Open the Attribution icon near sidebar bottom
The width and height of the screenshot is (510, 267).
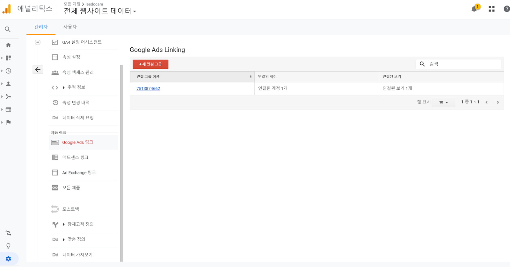[x=8, y=233]
